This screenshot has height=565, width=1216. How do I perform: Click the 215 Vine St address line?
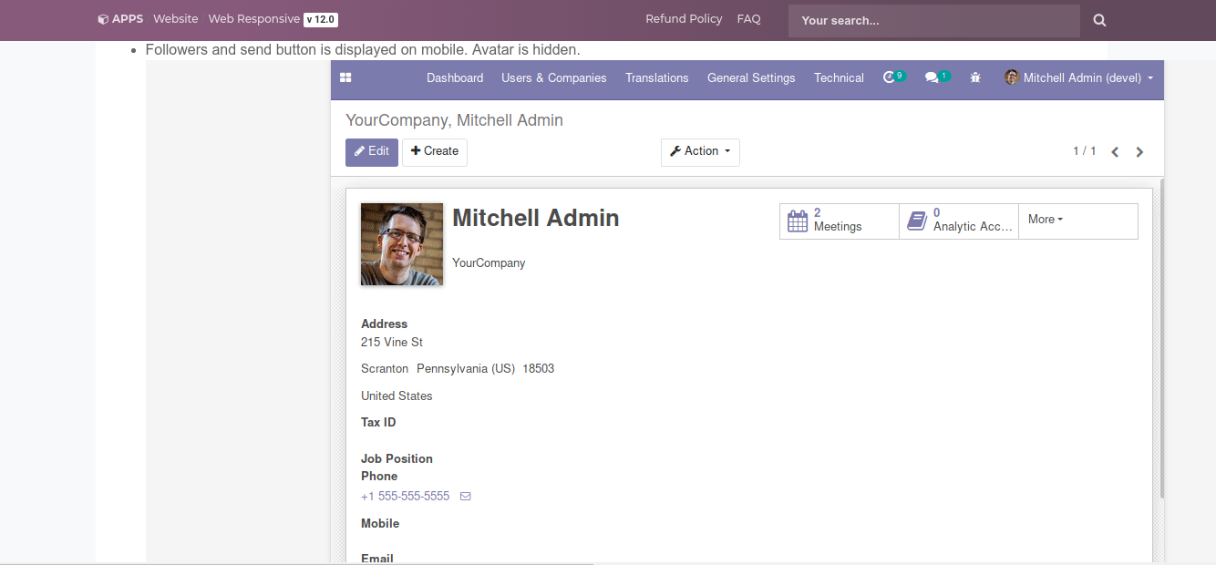click(x=392, y=343)
